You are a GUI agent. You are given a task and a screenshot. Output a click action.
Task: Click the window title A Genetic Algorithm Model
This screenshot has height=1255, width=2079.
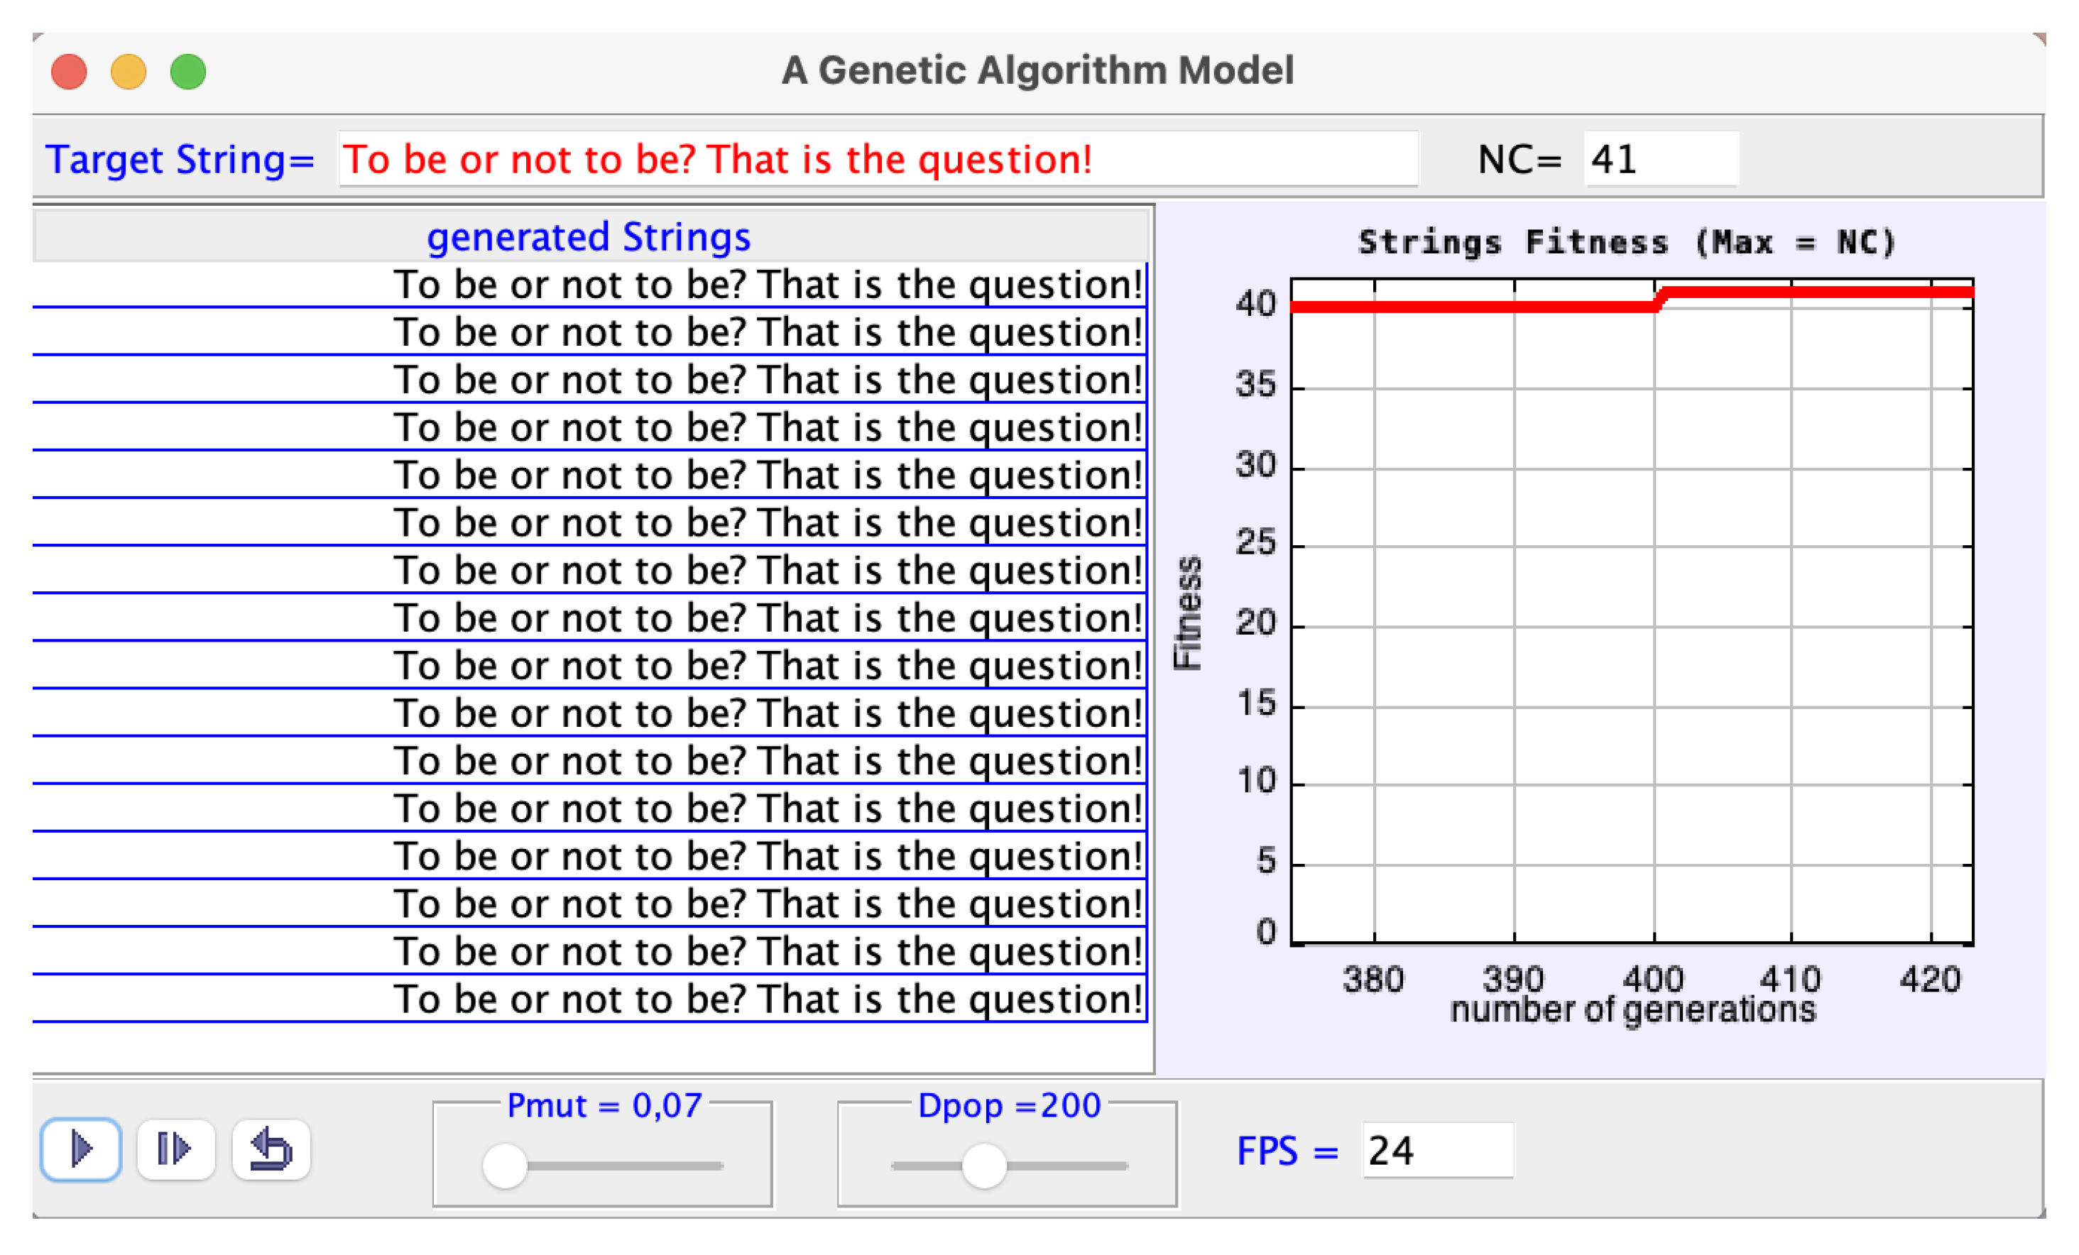pyautogui.click(x=1037, y=70)
